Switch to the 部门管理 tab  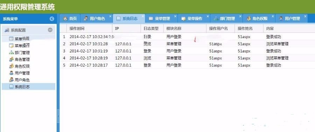tap(226, 19)
